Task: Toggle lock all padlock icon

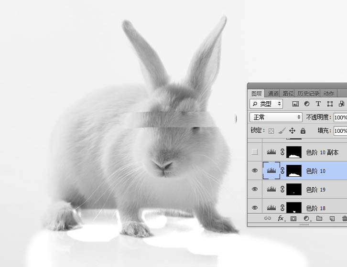Action: click(303, 131)
